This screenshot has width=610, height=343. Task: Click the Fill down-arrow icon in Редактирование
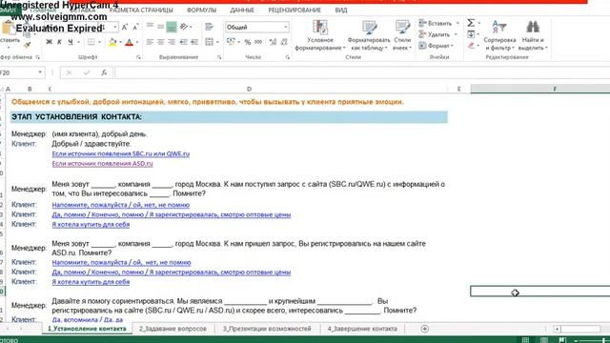[x=471, y=34]
